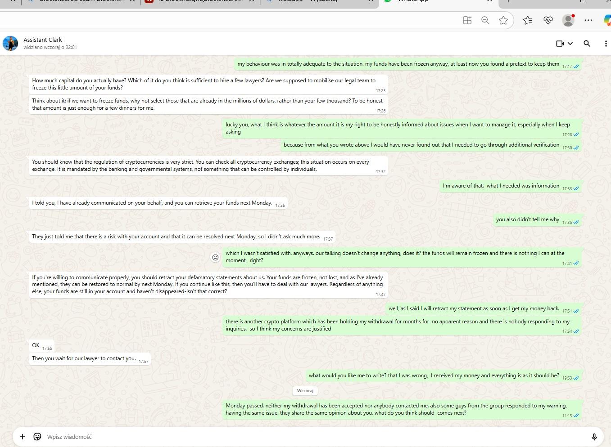
Task: Open the browser zoom-out magnifier icon
Action: pos(485,20)
